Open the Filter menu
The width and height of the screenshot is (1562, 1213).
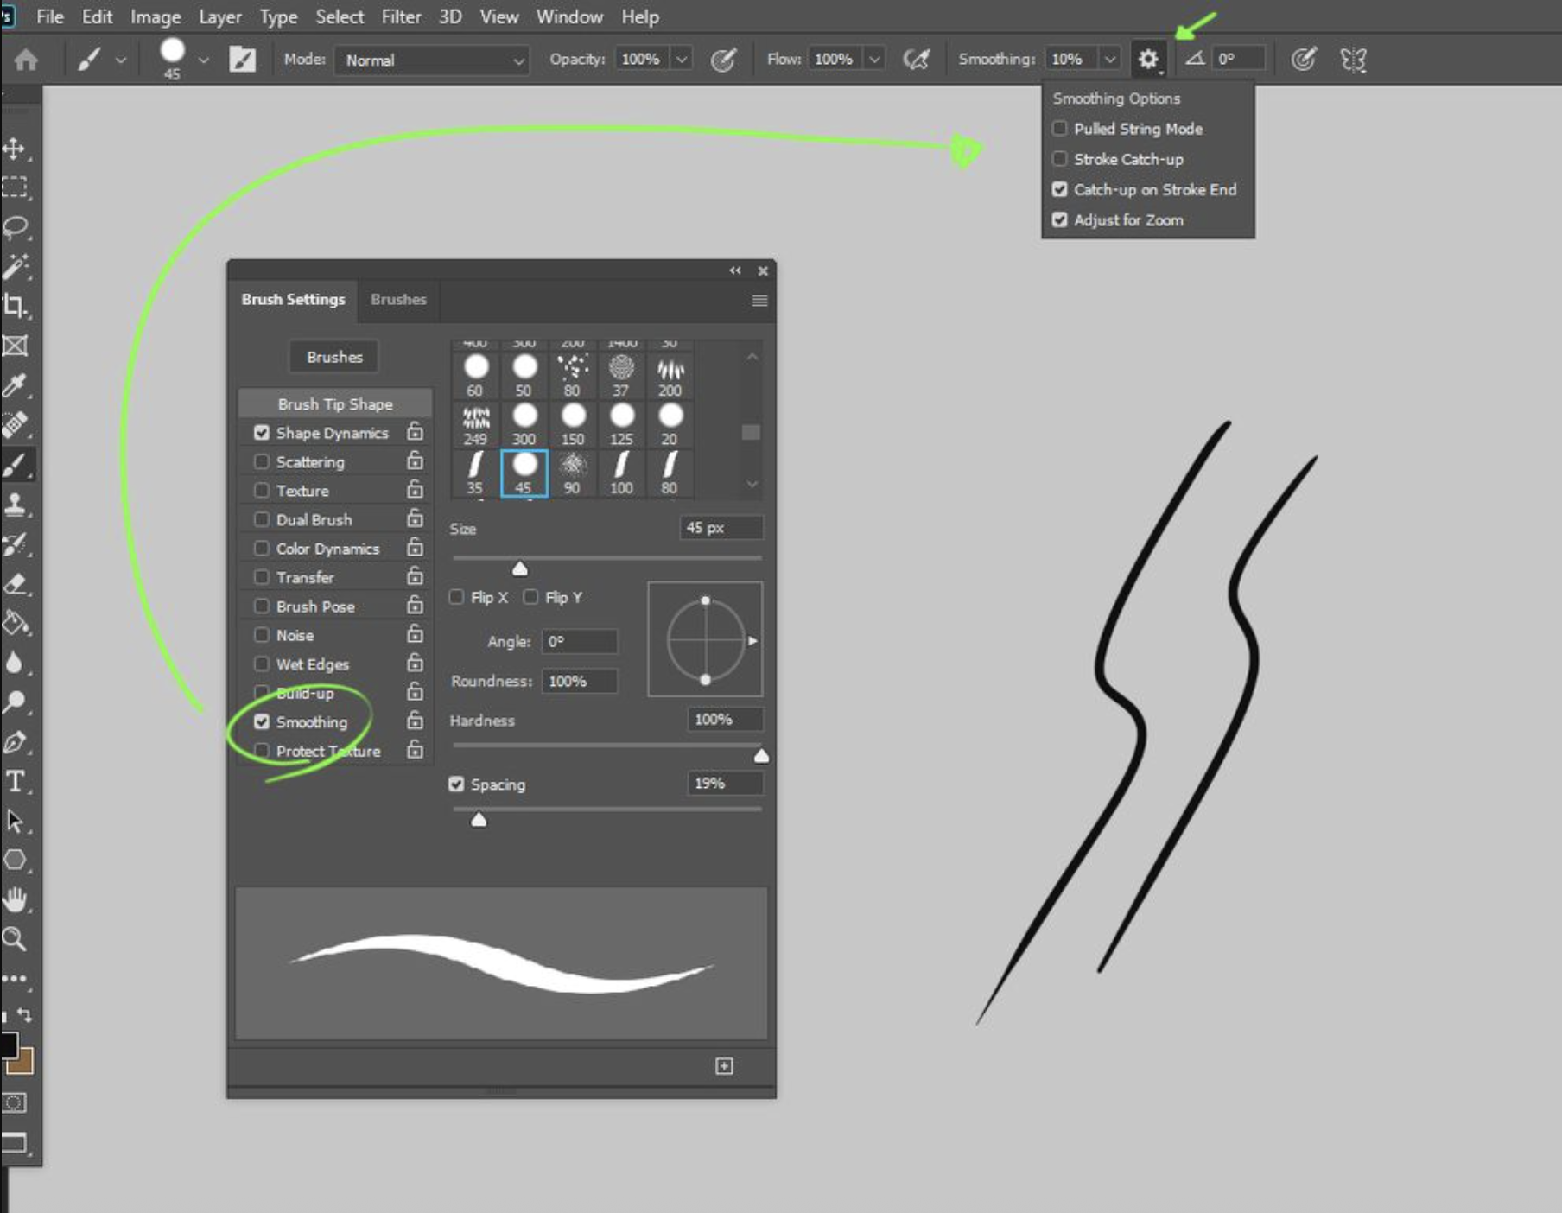click(400, 16)
